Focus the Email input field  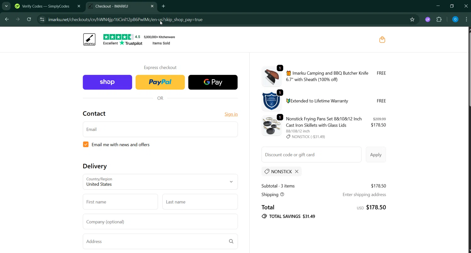[x=160, y=129]
